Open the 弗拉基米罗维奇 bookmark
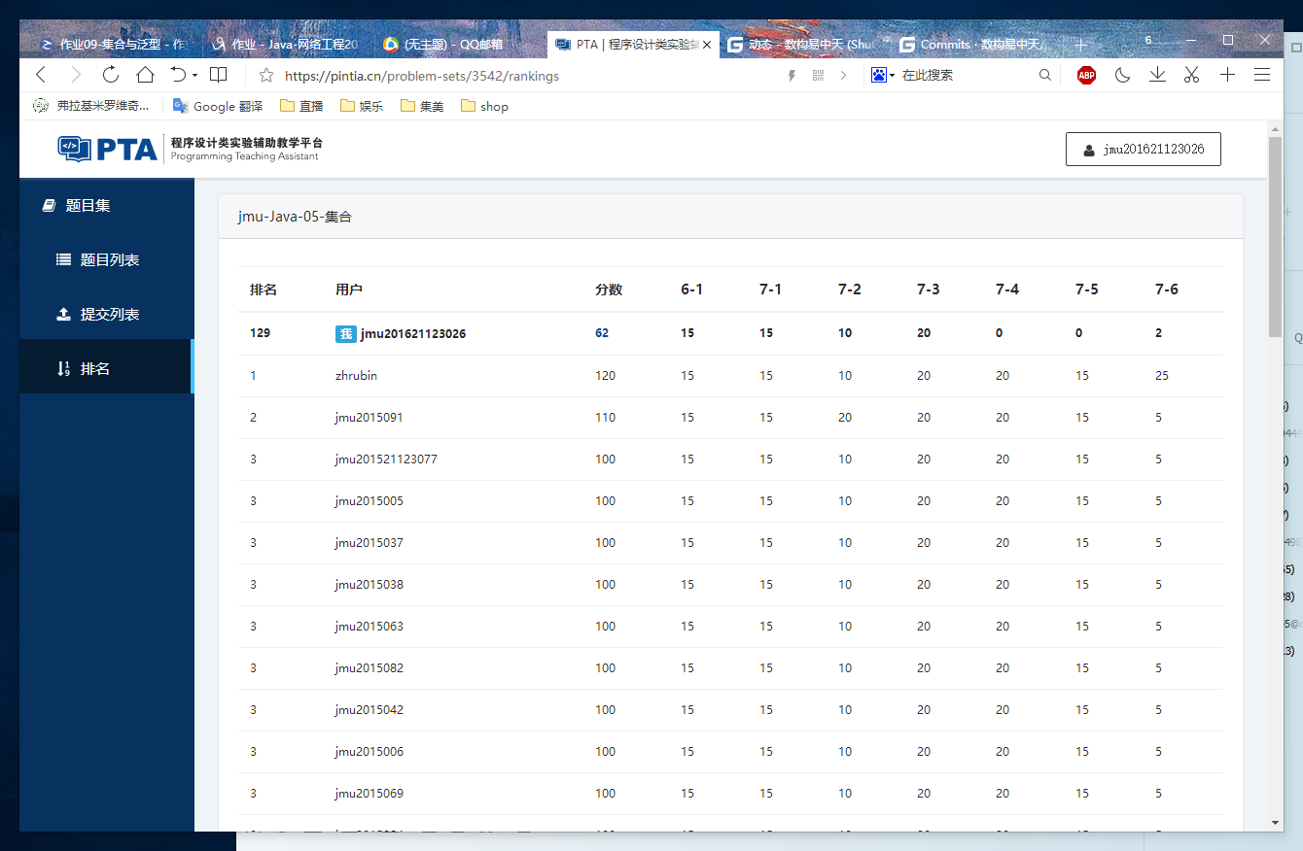Viewport: 1303px width, 851px height. [91, 106]
